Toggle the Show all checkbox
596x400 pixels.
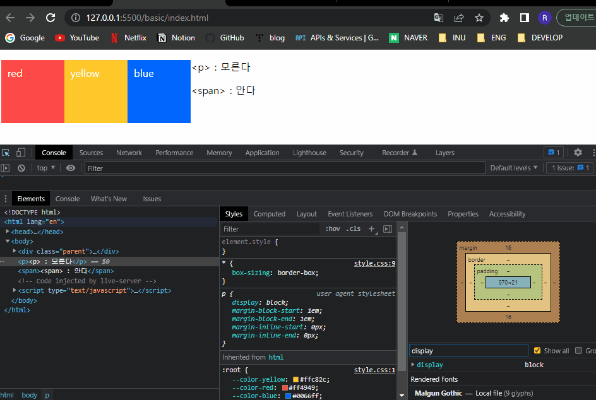point(537,351)
